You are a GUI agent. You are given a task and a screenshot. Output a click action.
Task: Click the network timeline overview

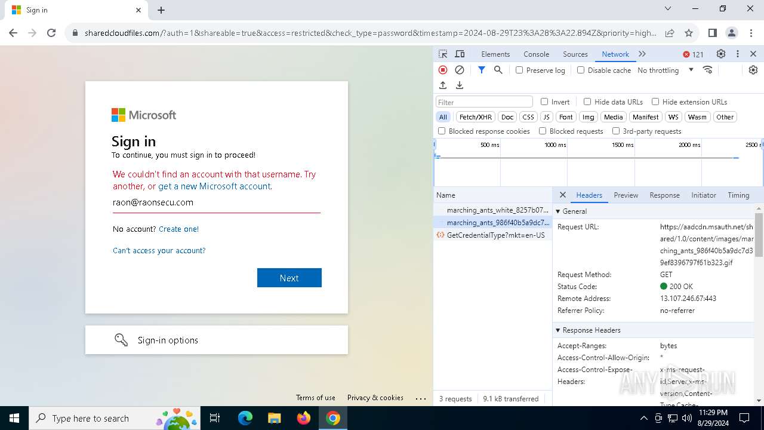click(x=599, y=162)
